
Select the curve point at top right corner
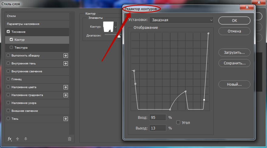[x=209, y=33]
